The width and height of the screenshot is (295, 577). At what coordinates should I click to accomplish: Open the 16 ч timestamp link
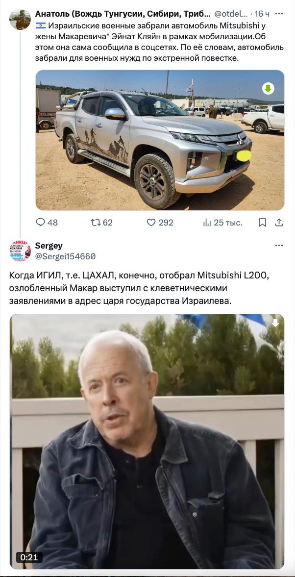pyautogui.click(x=262, y=14)
